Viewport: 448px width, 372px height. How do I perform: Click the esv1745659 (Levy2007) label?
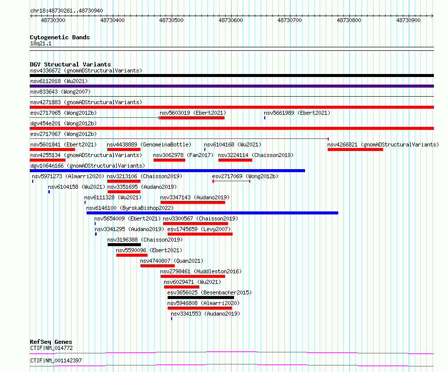tap(199, 229)
